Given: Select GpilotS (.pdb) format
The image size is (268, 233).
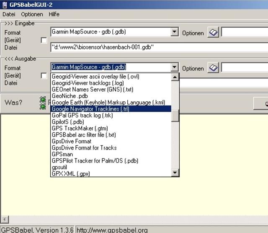Looking at the screenshot, I should (111, 122).
